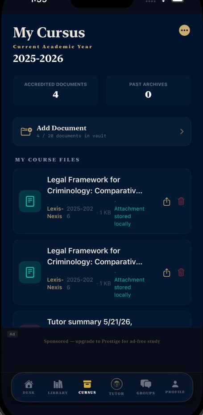Go to the Profile tab

pos(175,387)
